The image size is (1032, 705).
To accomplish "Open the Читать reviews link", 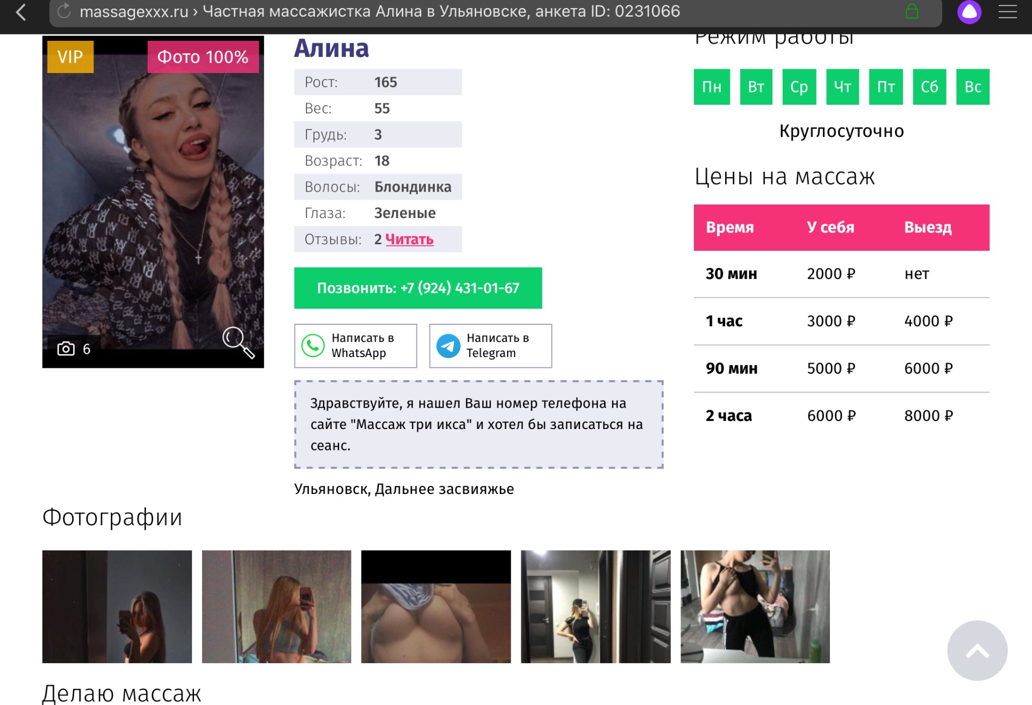I will pos(409,239).
